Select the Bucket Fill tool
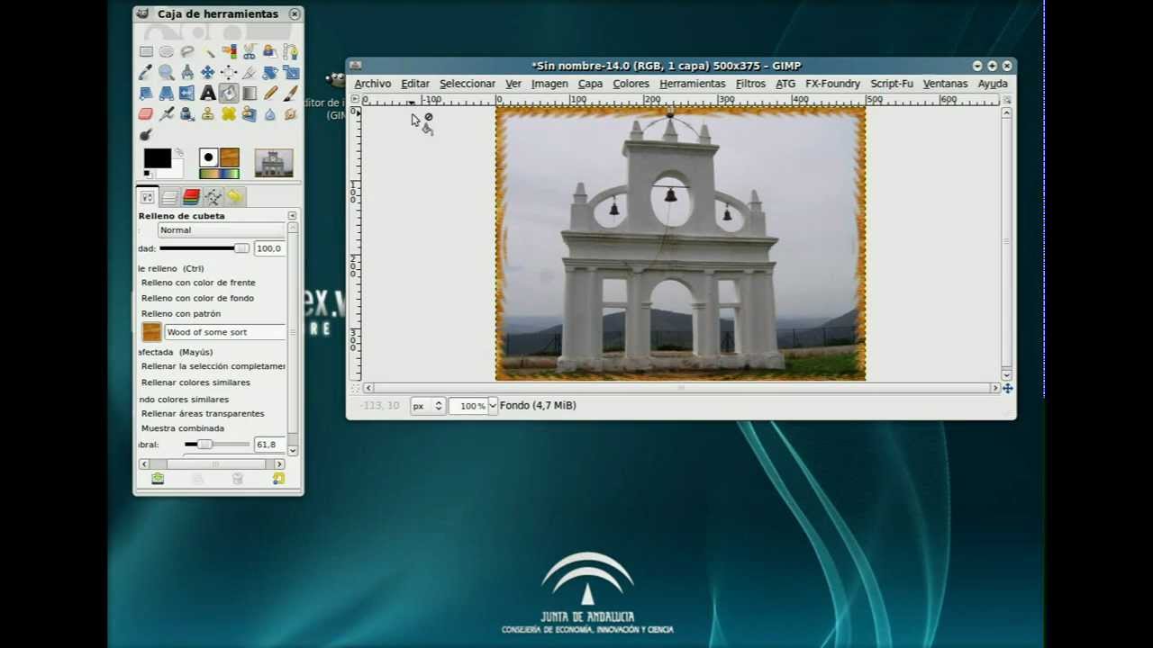 tap(229, 93)
